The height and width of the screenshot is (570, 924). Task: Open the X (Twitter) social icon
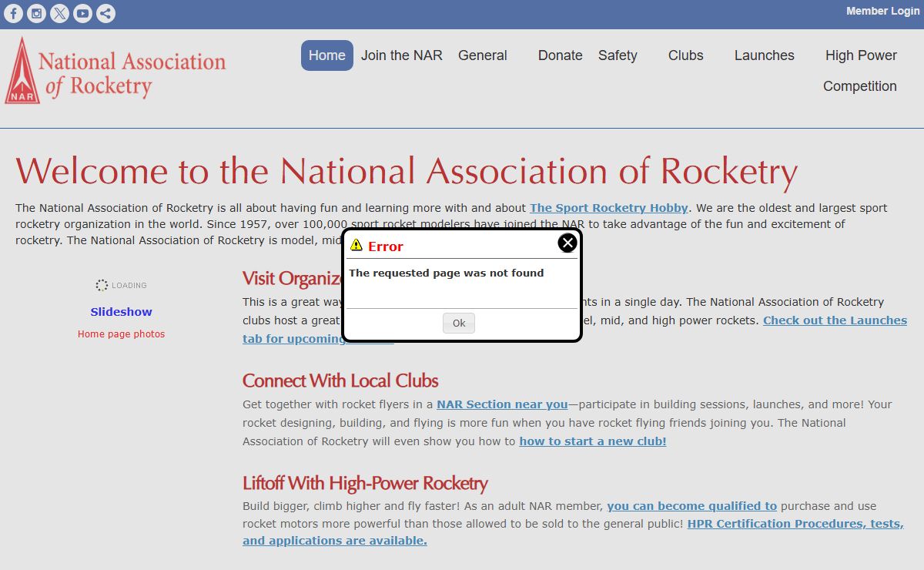click(59, 13)
